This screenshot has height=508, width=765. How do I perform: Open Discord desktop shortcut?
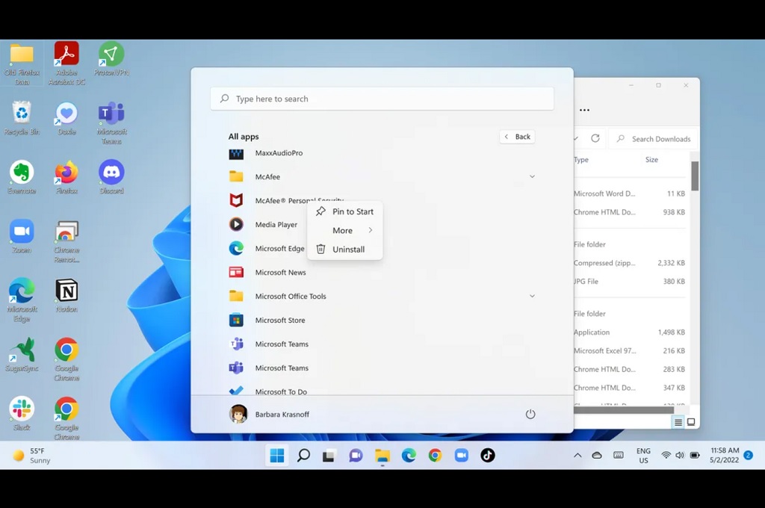(112, 177)
